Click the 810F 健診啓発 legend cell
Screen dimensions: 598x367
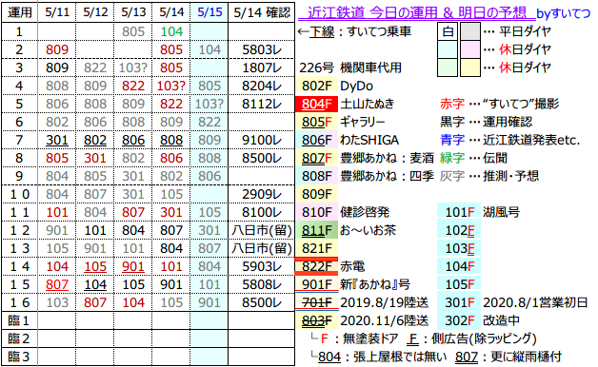[x=316, y=212]
